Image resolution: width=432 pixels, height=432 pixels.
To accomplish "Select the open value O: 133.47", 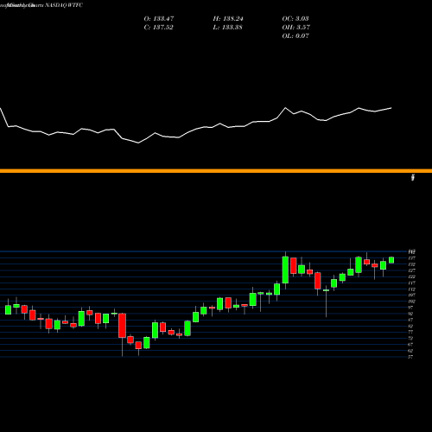I will click(159, 19).
